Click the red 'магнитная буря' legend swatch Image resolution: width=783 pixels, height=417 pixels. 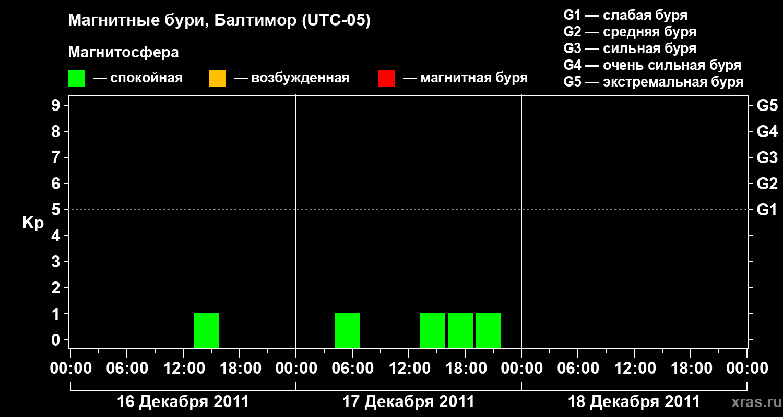pyautogui.click(x=386, y=78)
